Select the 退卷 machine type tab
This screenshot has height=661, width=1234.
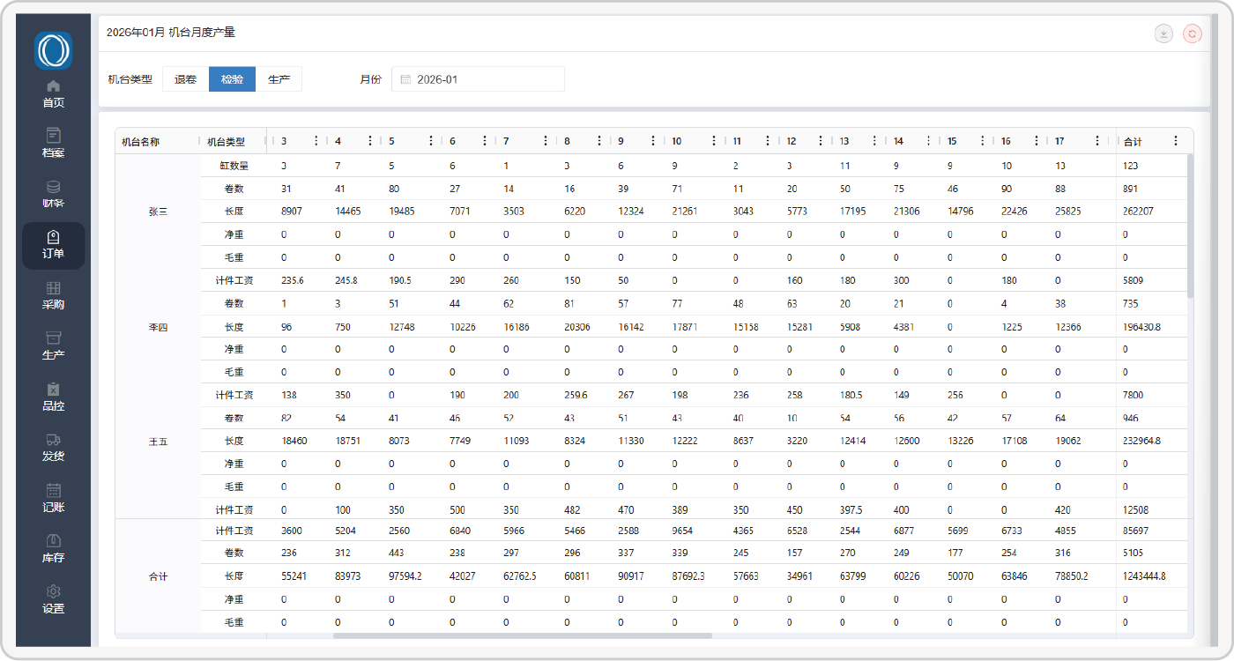[x=185, y=79]
